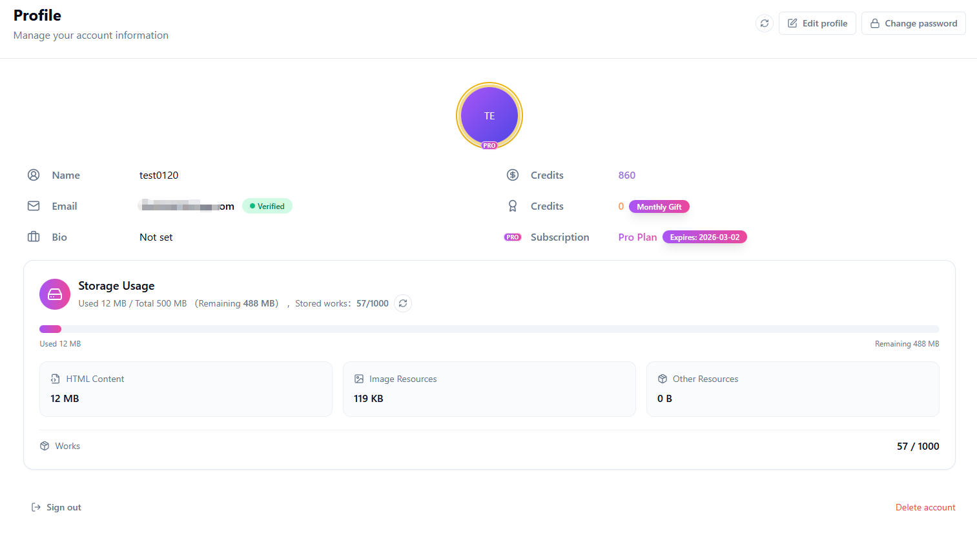Image resolution: width=977 pixels, height=542 pixels.
Task: Click the purple Storage Usage drive icon
Action: point(54,294)
